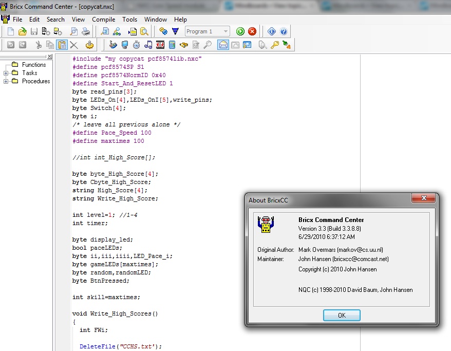Click the New file icon

tap(10, 31)
